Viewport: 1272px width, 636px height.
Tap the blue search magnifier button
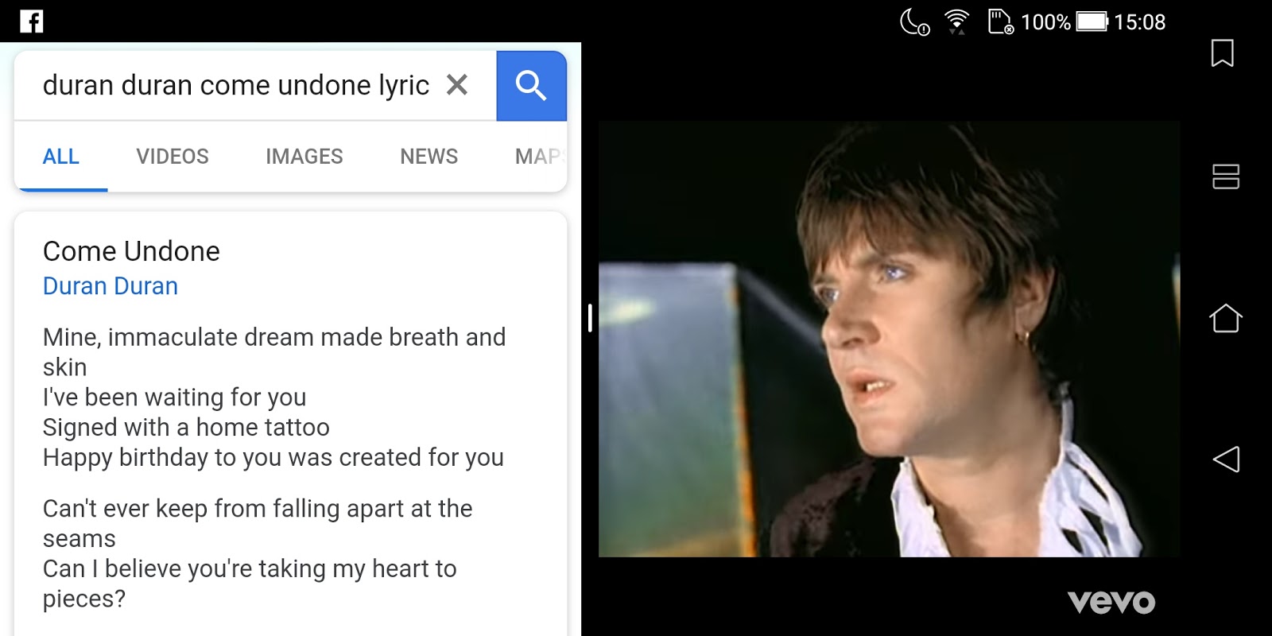(531, 86)
